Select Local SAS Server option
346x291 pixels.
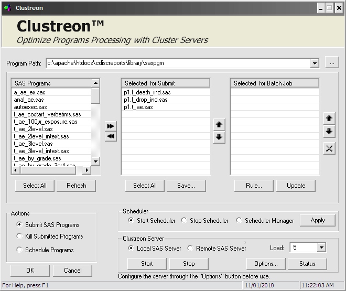pyautogui.click(x=131, y=248)
